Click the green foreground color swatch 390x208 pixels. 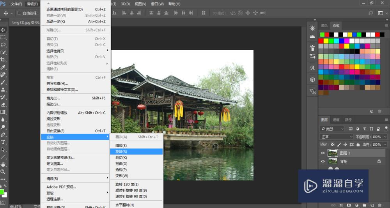[x=2, y=192]
